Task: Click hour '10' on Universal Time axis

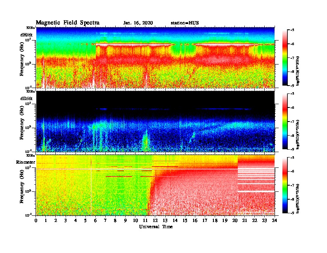Action: click(135, 220)
